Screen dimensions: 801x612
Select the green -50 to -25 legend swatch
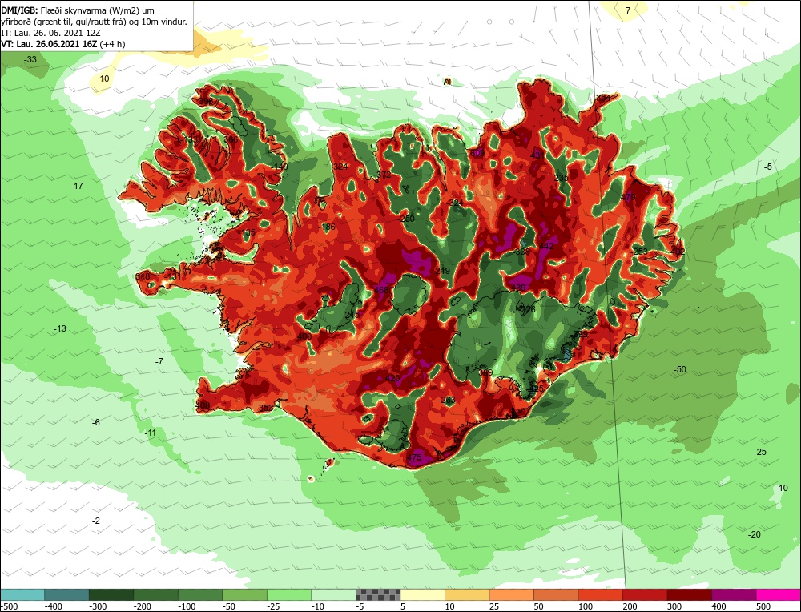(244, 594)
